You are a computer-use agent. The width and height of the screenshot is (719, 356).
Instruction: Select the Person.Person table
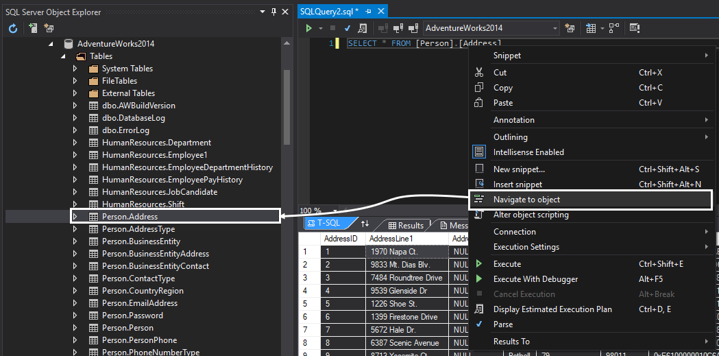point(127,328)
